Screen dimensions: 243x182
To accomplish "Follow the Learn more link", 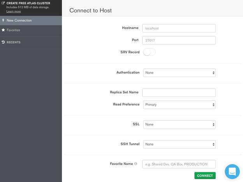I will [x=14, y=11].
